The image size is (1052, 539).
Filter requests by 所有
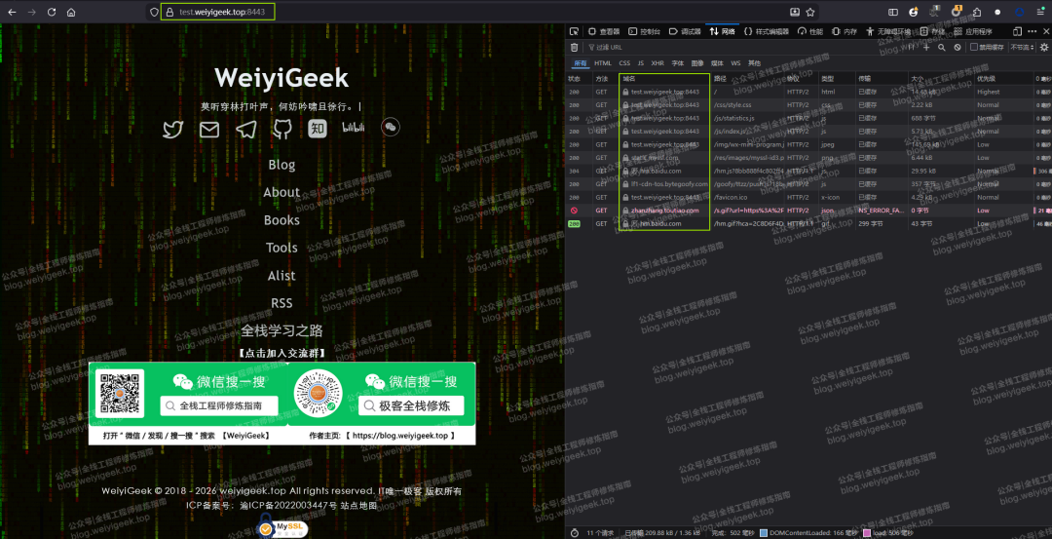coord(580,63)
